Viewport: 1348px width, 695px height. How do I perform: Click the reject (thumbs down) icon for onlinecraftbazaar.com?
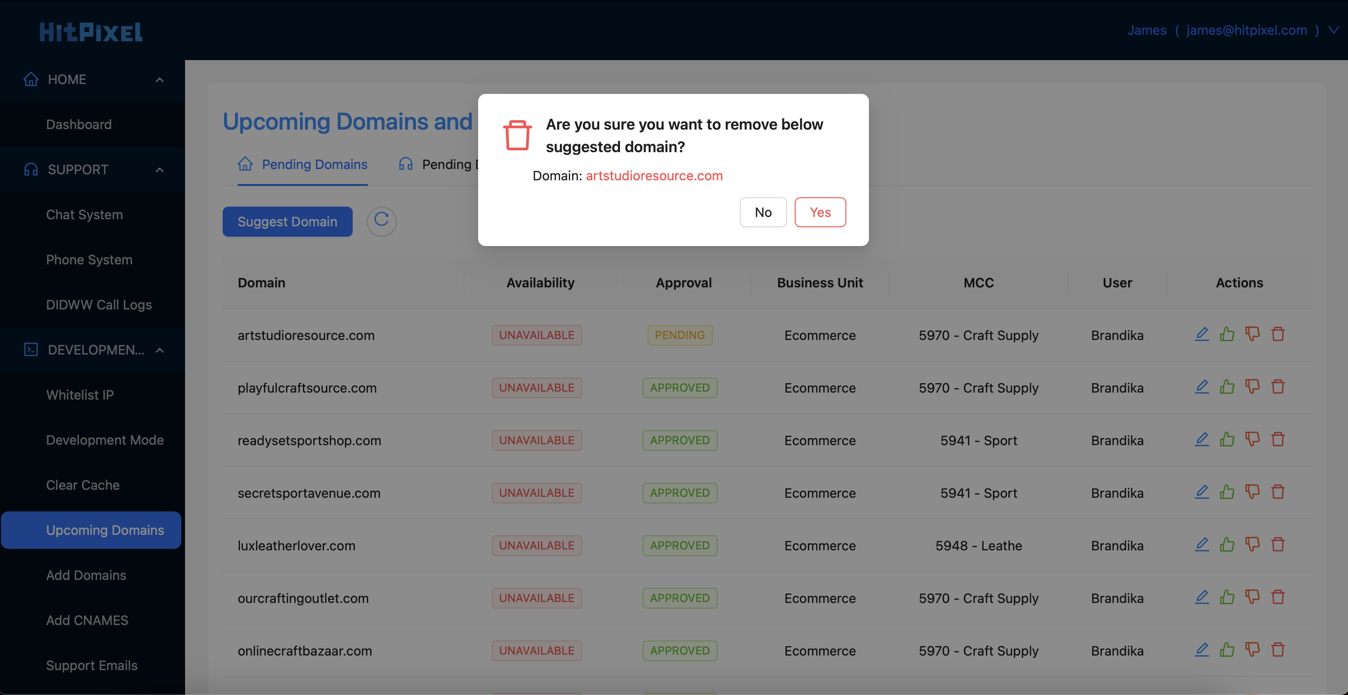click(1252, 650)
